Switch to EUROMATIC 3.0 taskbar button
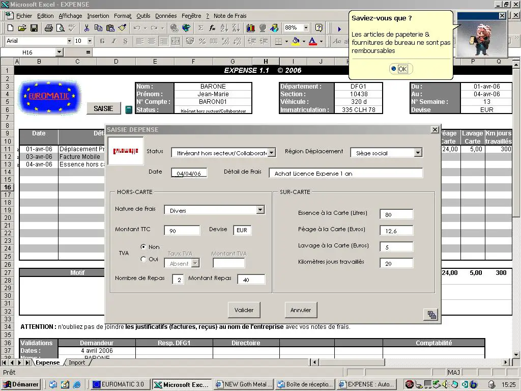Image resolution: width=521 pixels, height=391 pixels. point(120,384)
